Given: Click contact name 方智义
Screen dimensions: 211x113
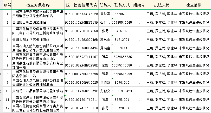Looking at the screenshot, I should (x=105, y=91).
